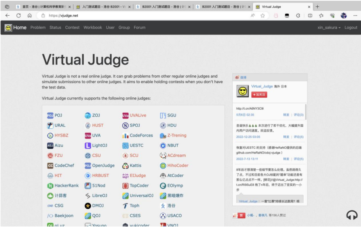
Task: Click the UVALive logo icon
Action: (125, 116)
